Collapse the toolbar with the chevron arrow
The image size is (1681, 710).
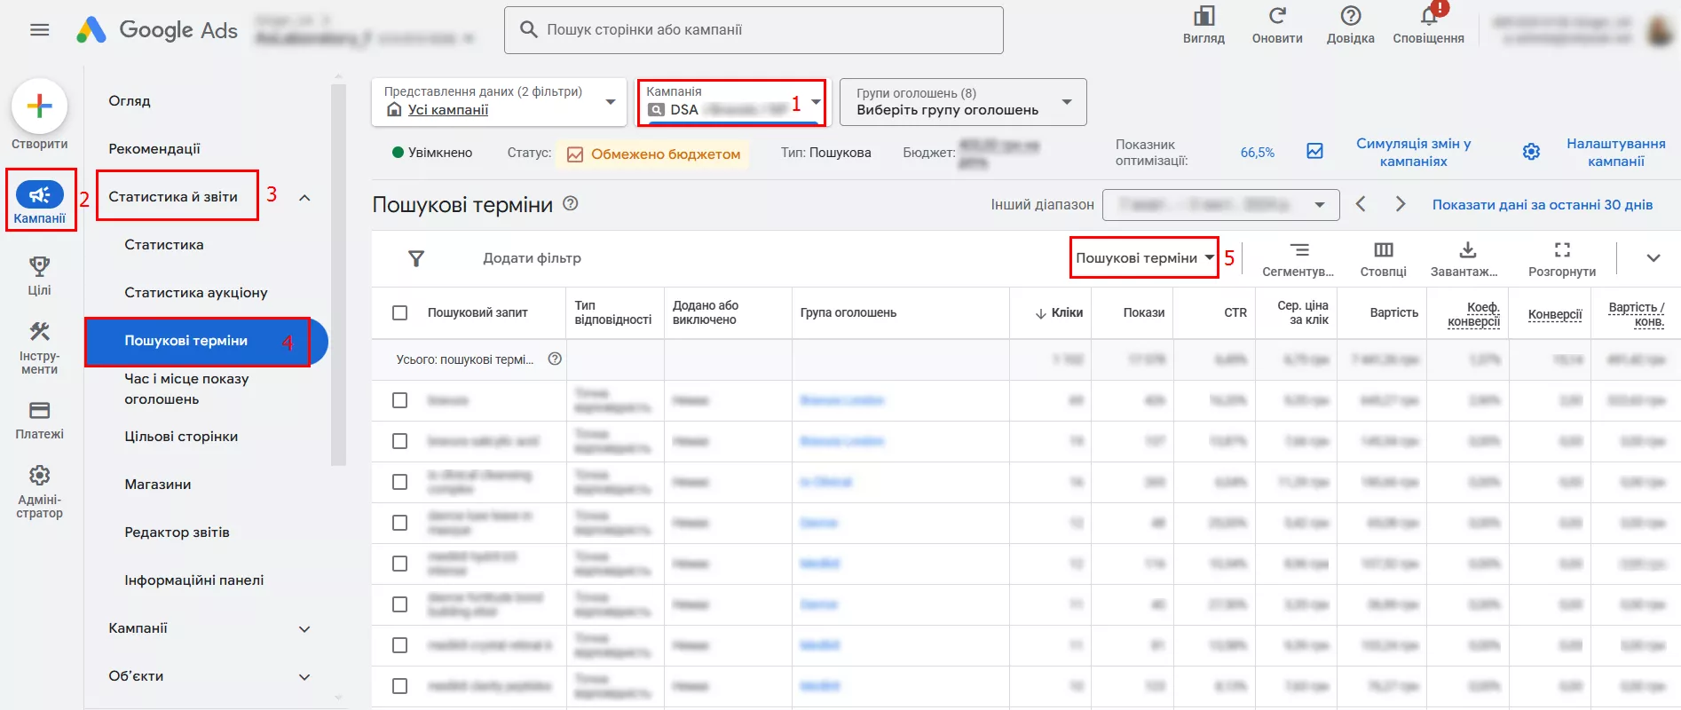[1653, 258]
